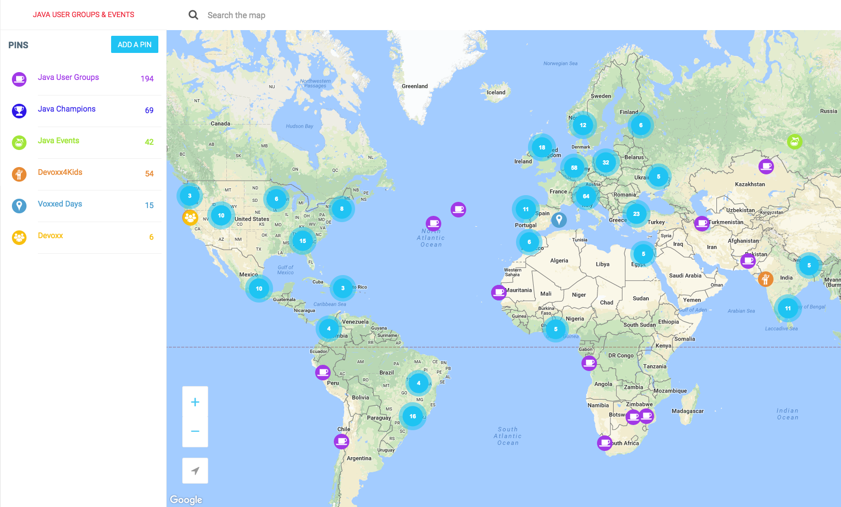Click the Java User Group pin east of Botswana
This screenshot has width=841, height=507.
click(x=646, y=416)
